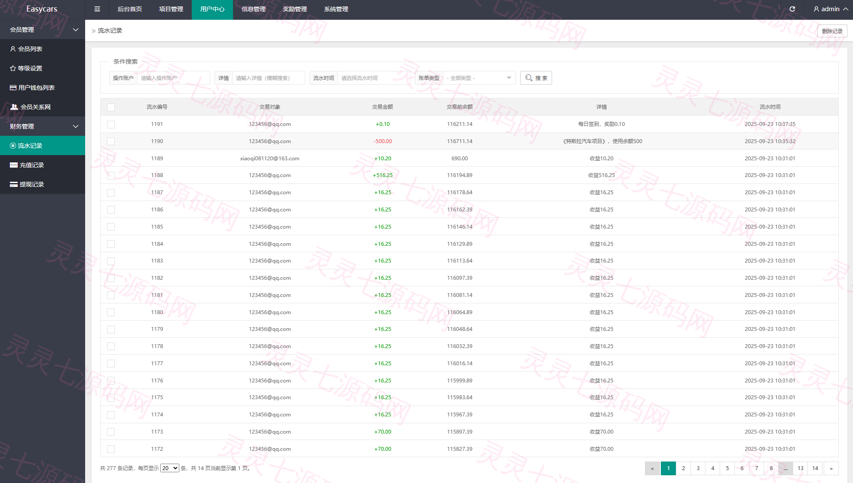
Task: Click the 搜索 search button
Action: pos(536,78)
